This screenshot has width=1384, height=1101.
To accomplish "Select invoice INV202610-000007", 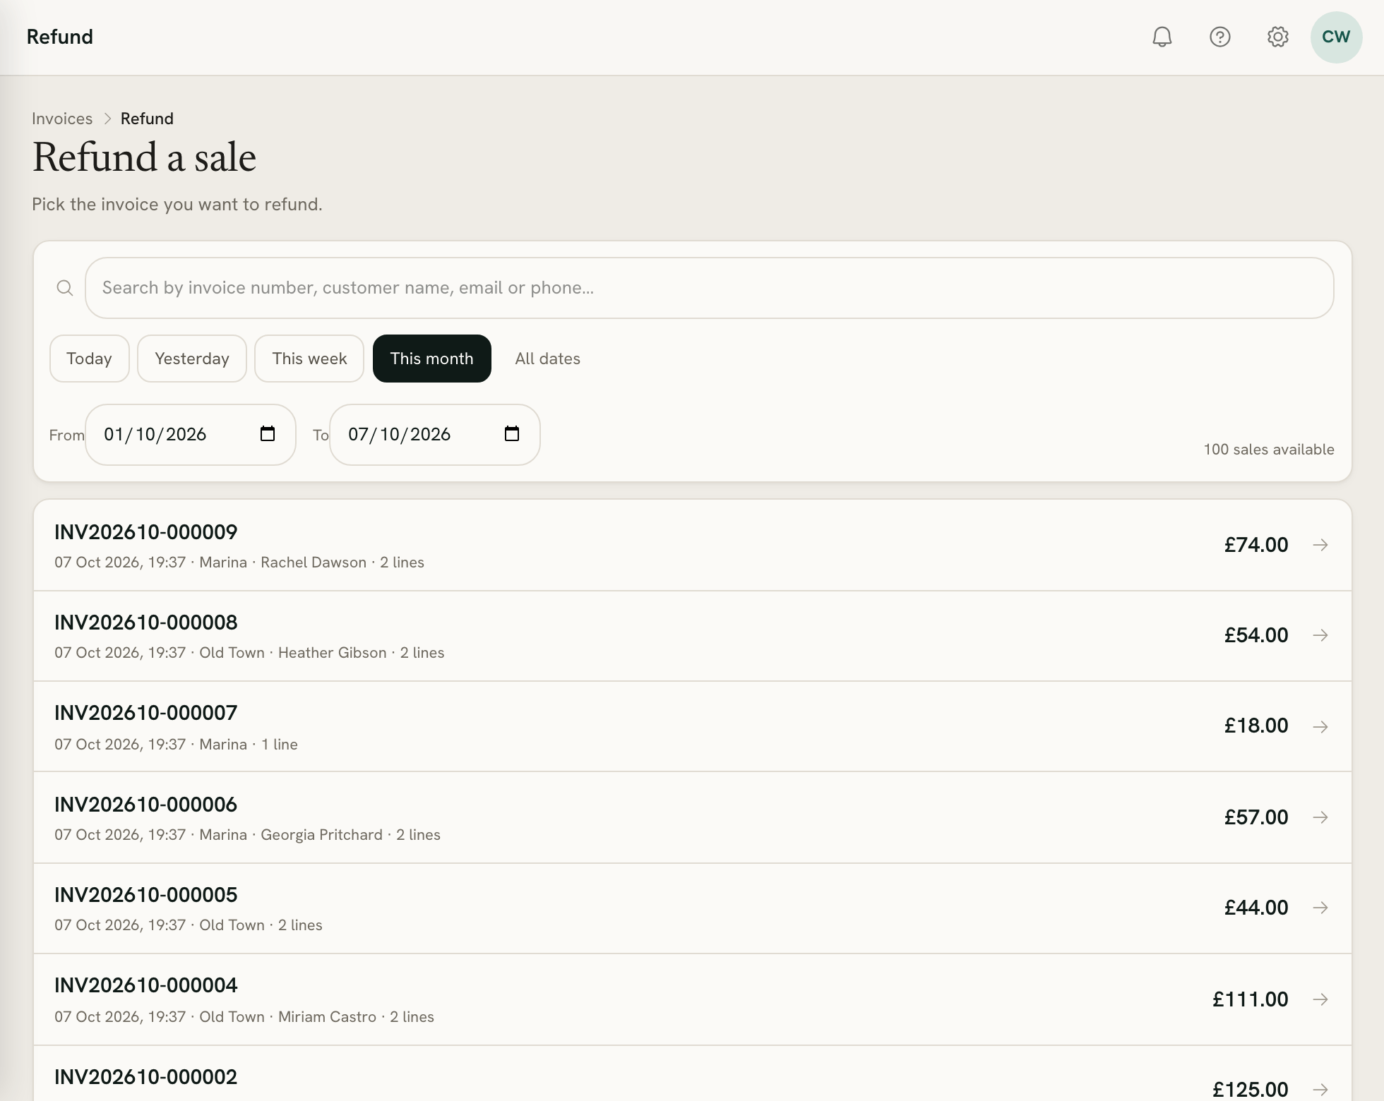I will [693, 727].
